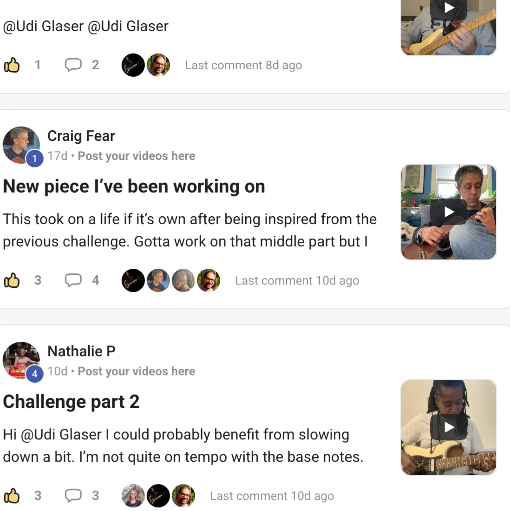
Task: View "Last comment 10d ago" on Craig's post
Action: (x=297, y=281)
